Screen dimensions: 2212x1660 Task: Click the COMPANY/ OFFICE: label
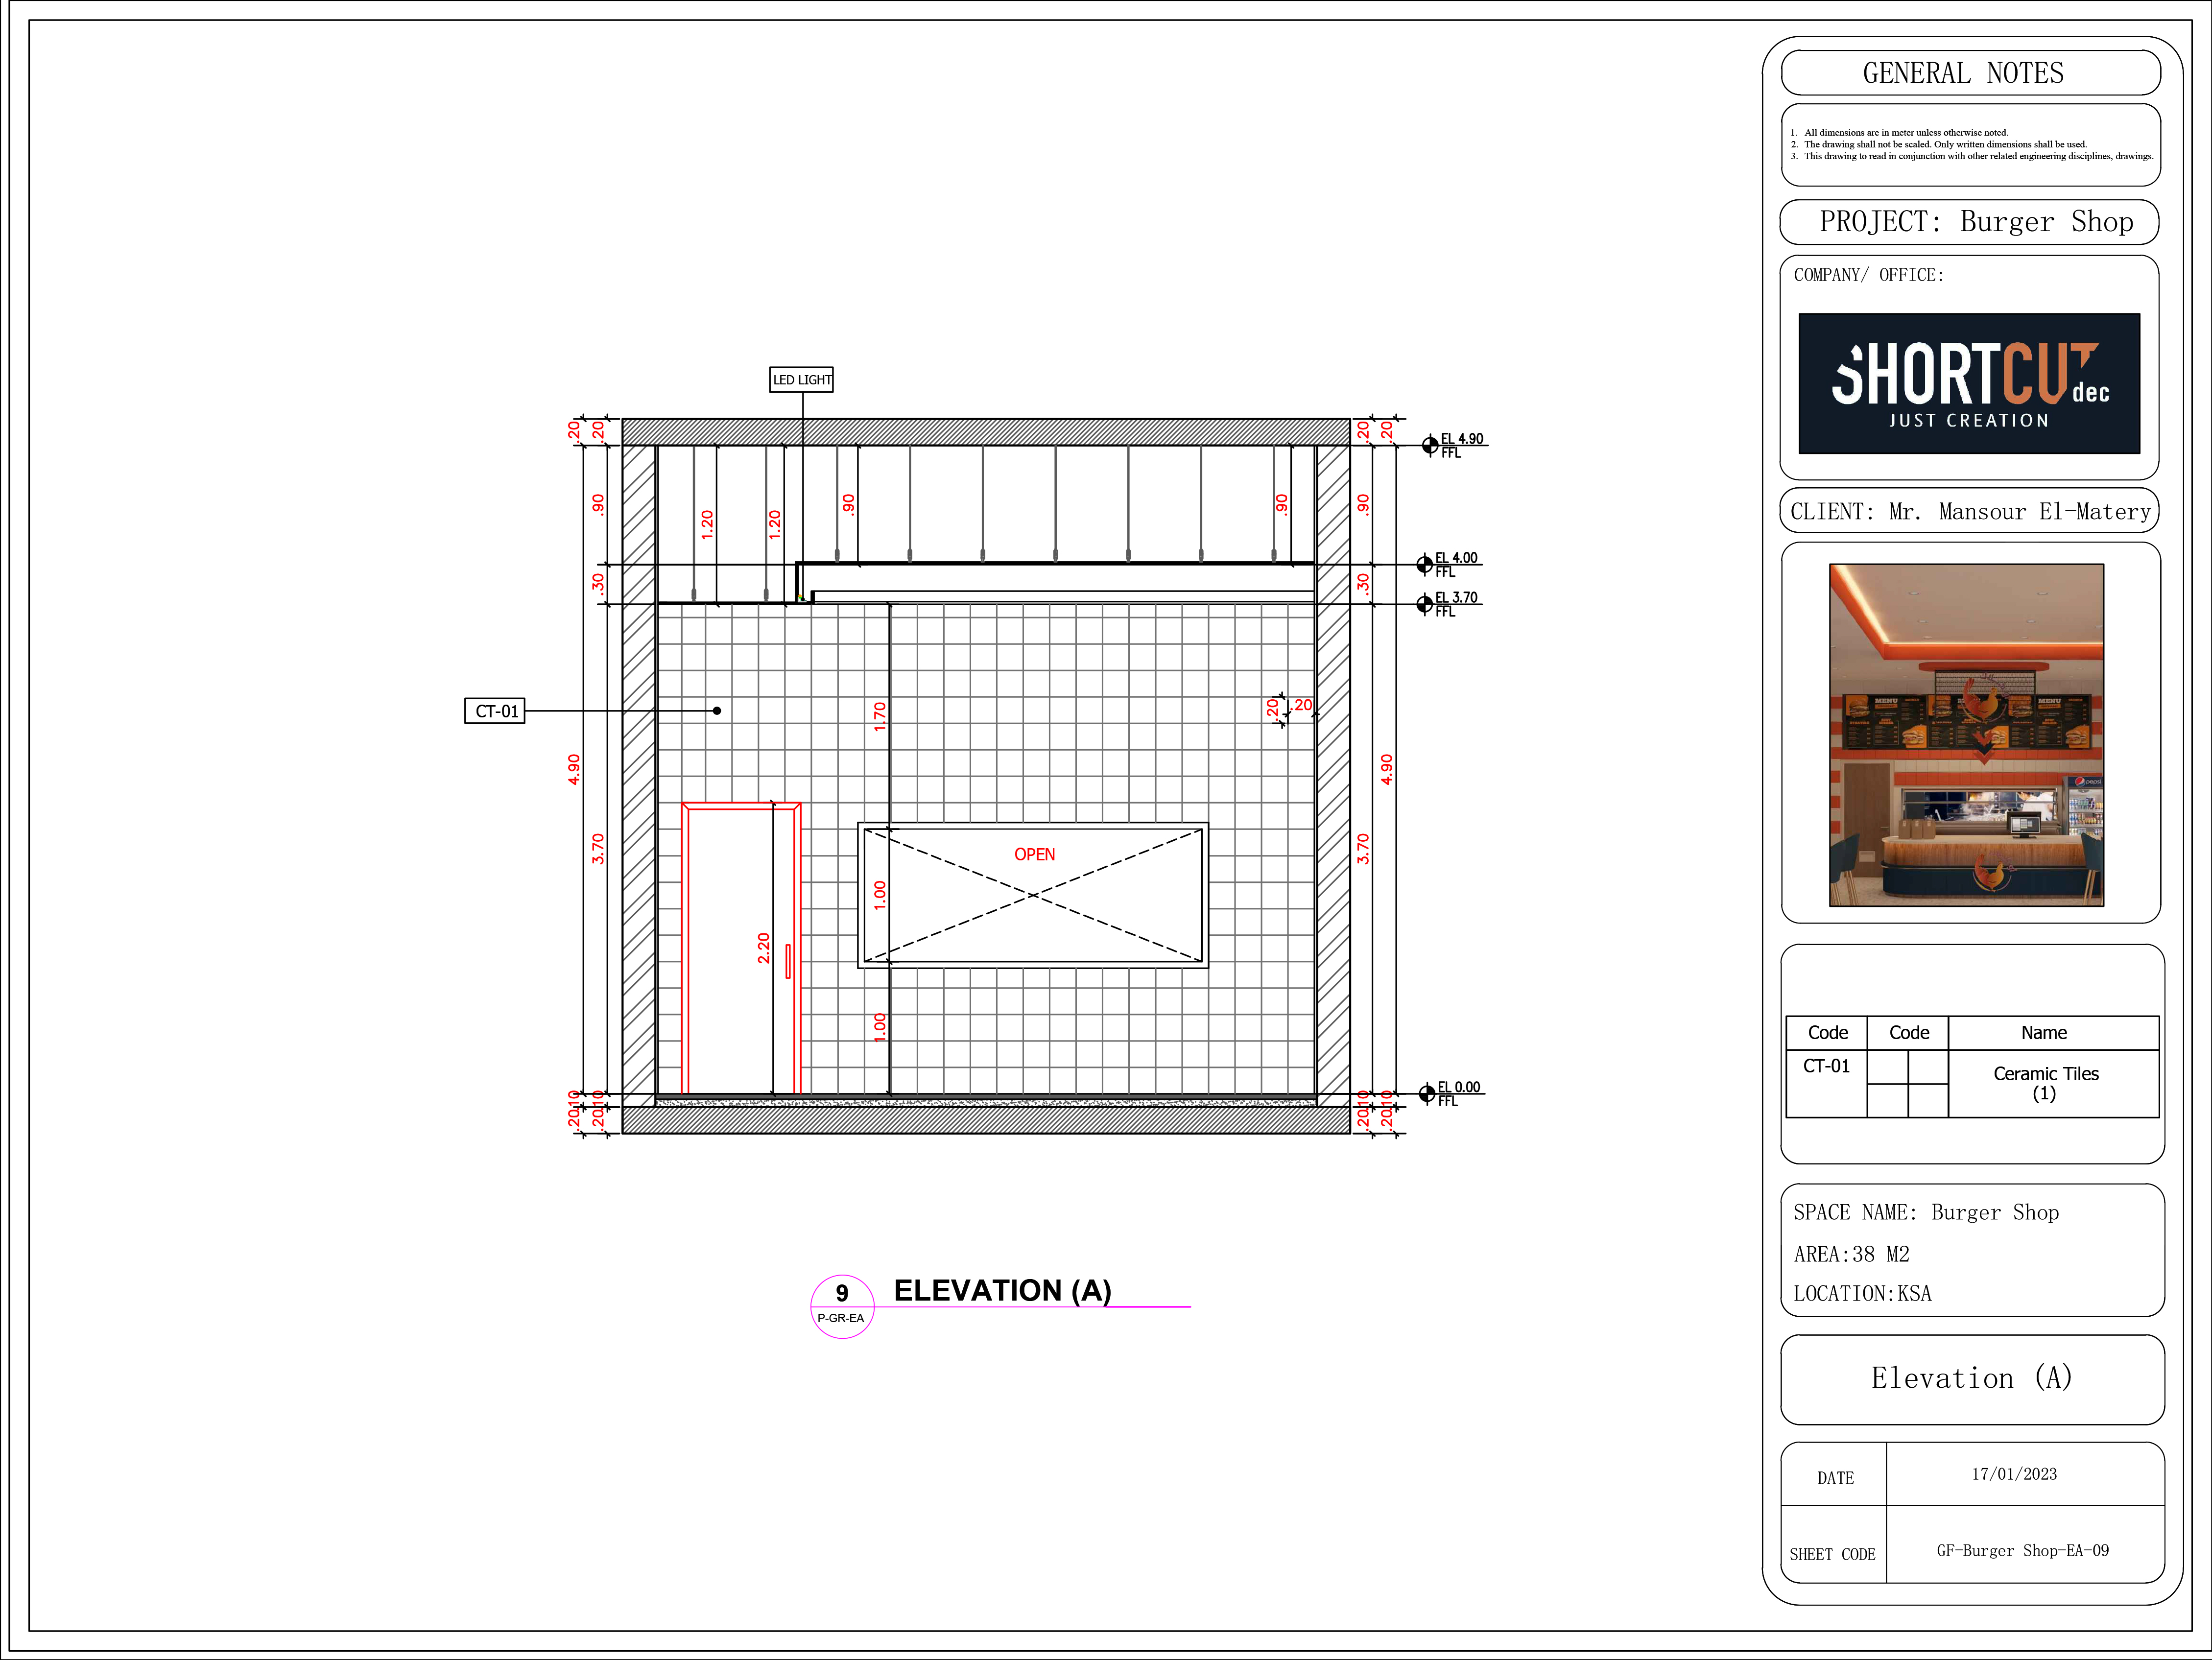(x=1868, y=275)
